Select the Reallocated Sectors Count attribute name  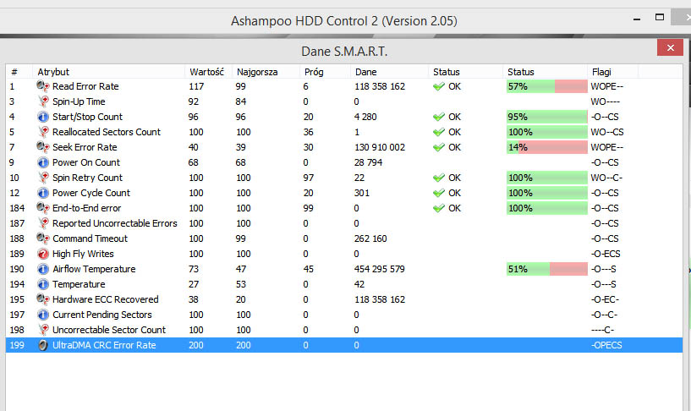click(107, 132)
